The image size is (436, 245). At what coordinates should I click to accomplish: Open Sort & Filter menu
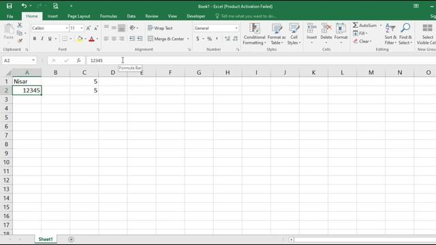click(390, 34)
